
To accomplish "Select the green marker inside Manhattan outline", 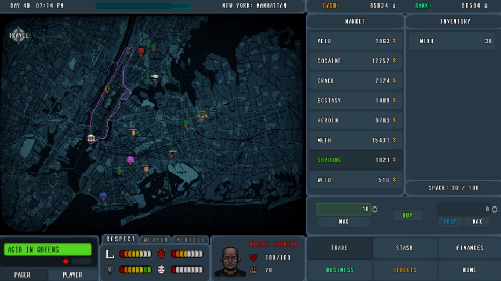I will coord(107,88).
